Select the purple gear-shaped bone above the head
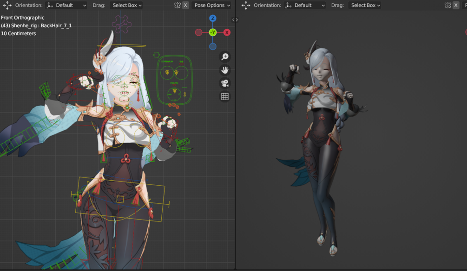 122,24
